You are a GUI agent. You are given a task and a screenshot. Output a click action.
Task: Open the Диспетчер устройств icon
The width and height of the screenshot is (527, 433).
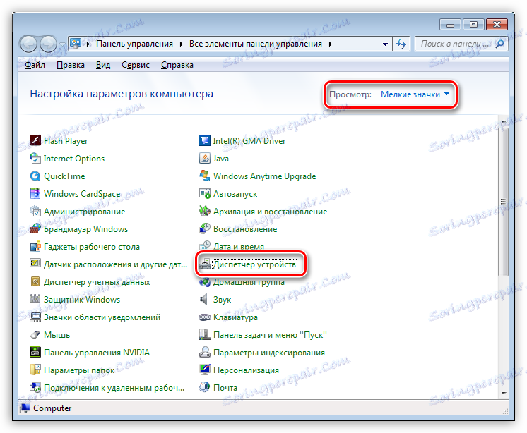[x=205, y=264]
